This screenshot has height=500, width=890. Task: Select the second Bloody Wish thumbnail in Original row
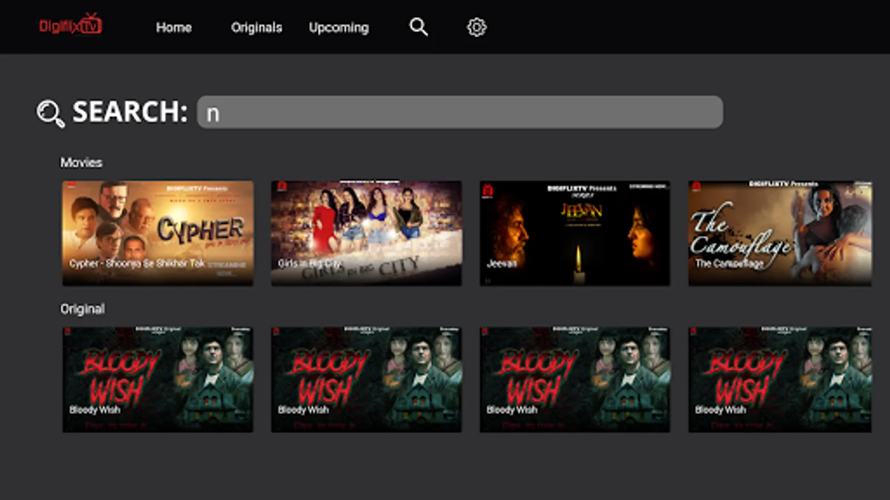point(366,379)
